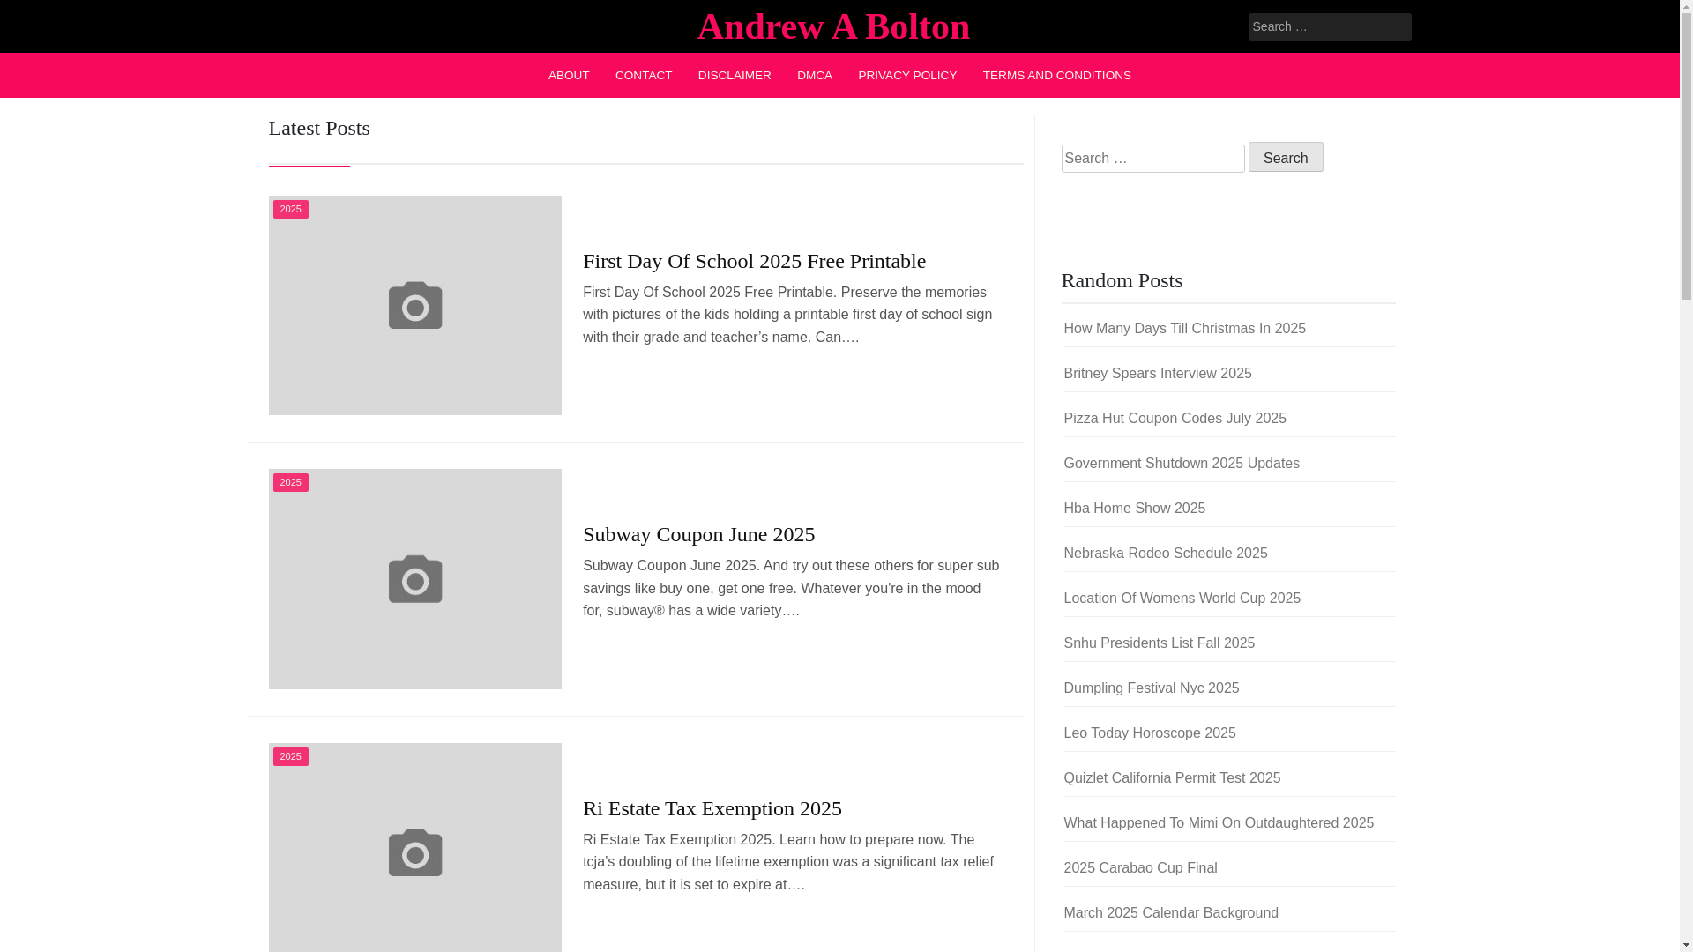Screen dimensions: 1693x952
Task: Open the Subway Coupon June 2025 post
Action: pos(698,534)
